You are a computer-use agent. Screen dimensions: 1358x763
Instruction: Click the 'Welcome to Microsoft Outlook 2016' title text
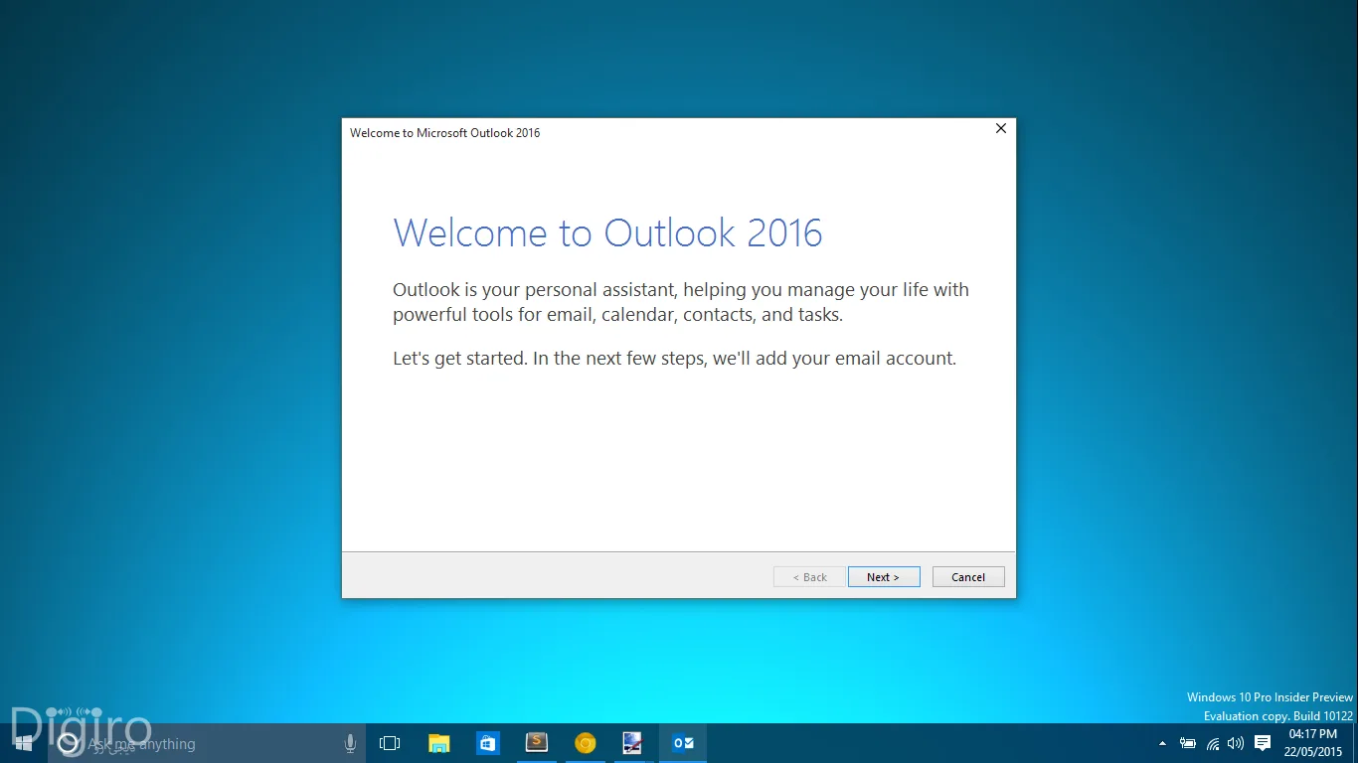444,133
